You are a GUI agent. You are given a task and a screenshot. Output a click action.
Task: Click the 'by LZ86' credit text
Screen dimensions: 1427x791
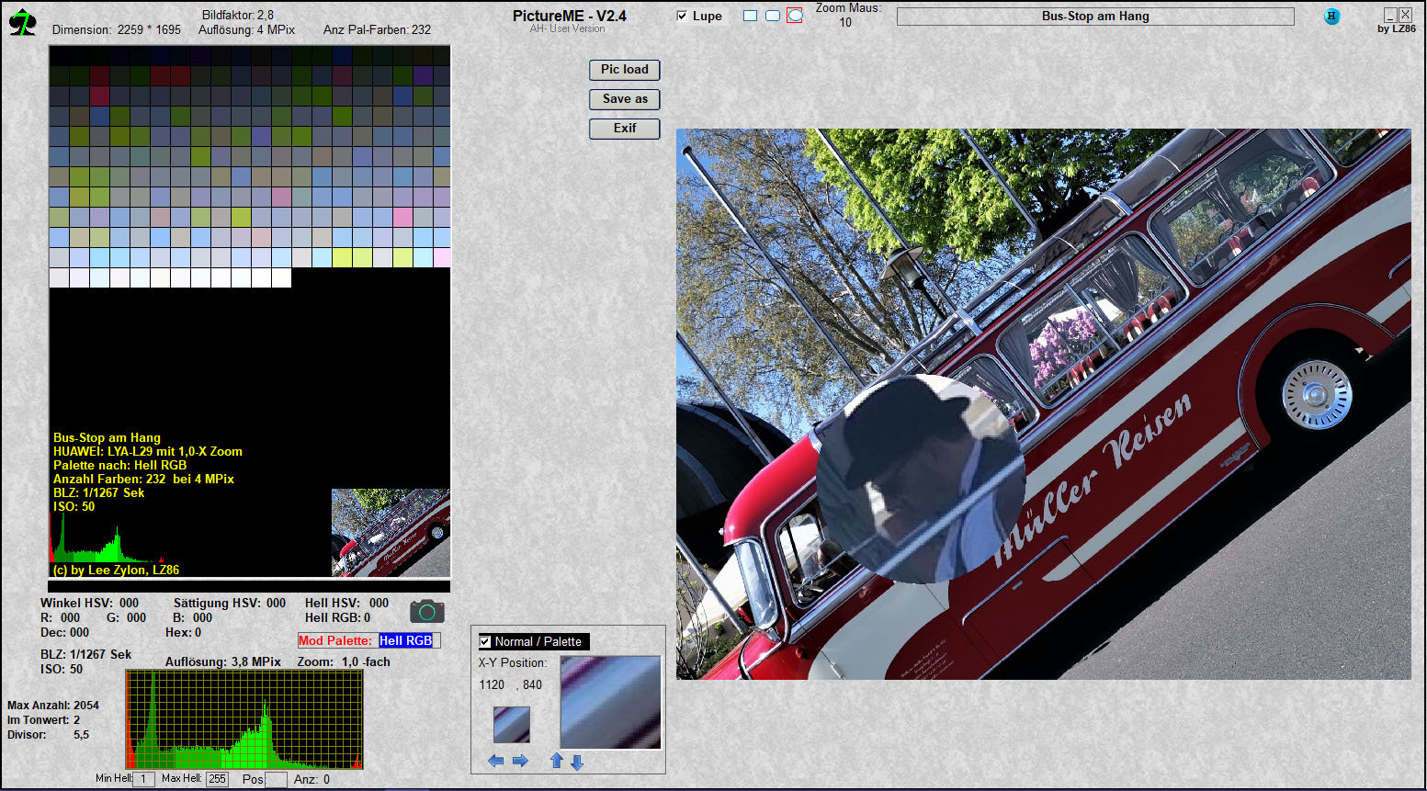[1397, 28]
